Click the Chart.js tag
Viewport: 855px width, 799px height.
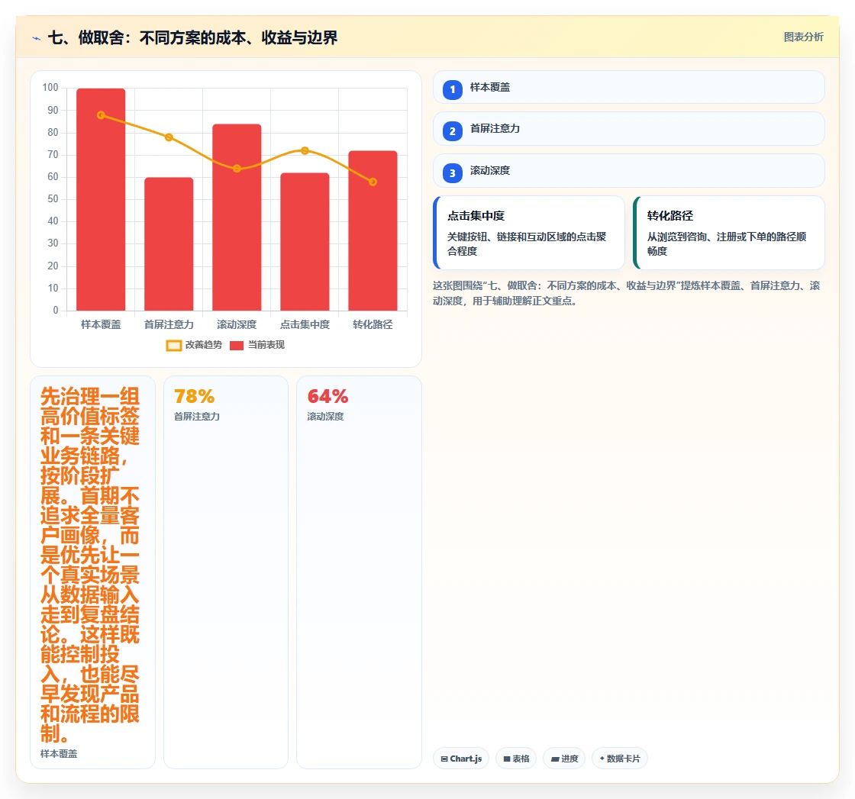[x=461, y=759]
